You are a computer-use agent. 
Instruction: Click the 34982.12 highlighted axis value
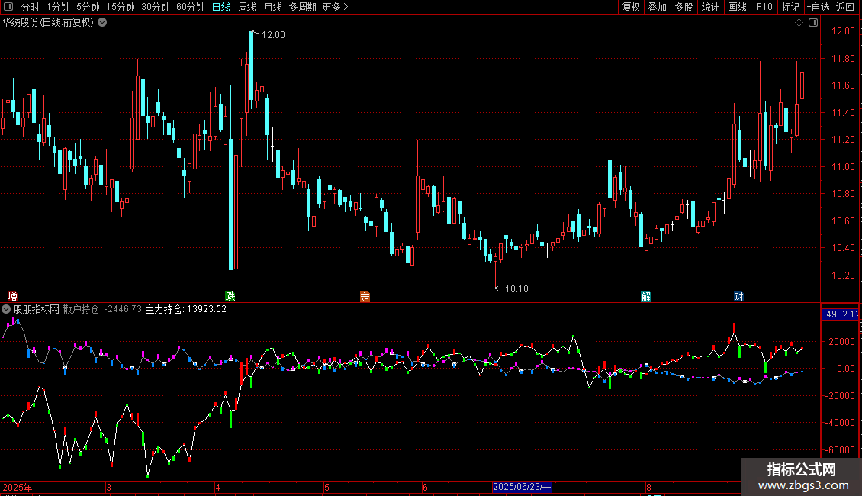[x=839, y=314]
